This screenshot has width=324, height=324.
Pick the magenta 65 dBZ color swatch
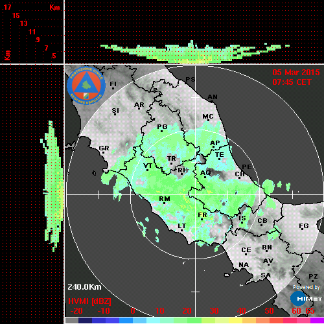pos(317,320)
